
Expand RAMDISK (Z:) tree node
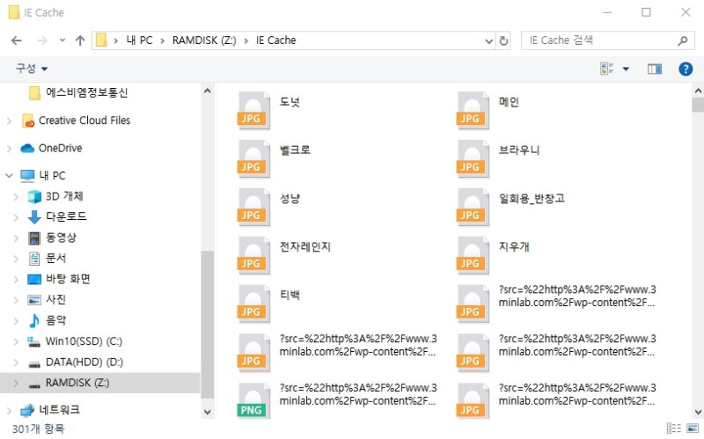(16, 383)
